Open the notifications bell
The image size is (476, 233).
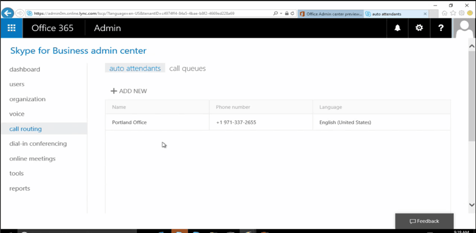tap(397, 28)
